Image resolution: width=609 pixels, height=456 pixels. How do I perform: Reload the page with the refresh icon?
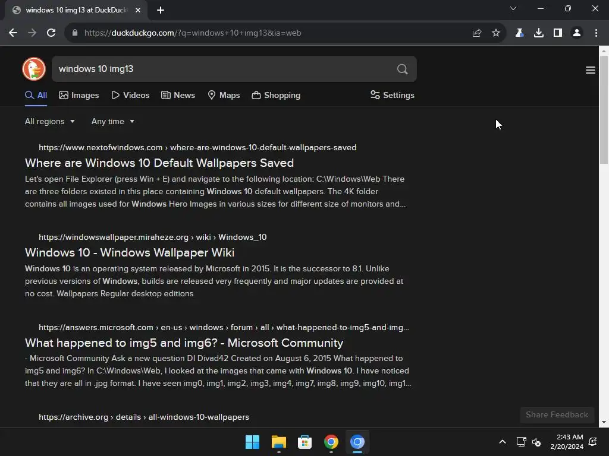coord(51,33)
